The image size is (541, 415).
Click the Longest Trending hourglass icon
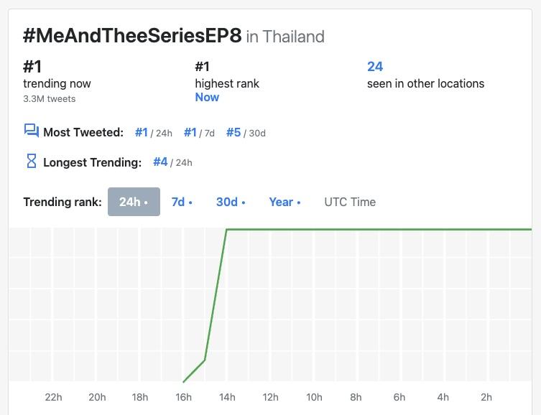pyautogui.click(x=31, y=162)
